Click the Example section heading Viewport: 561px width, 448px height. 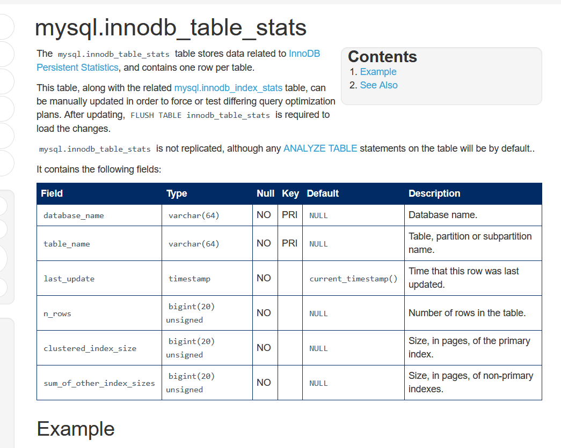pos(76,429)
